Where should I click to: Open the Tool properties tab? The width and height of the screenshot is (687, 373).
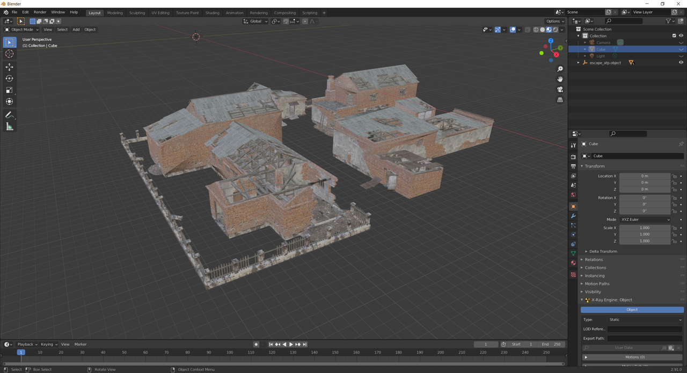tap(573, 145)
